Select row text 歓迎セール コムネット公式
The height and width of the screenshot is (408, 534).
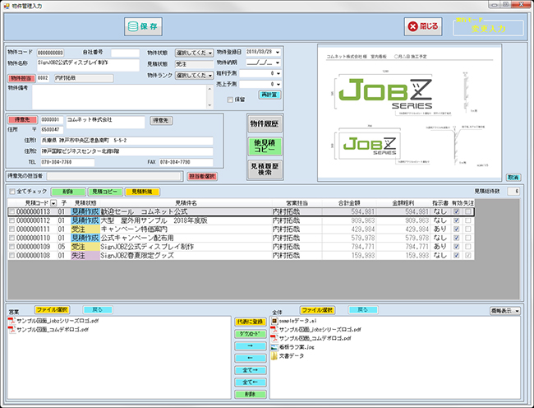(x=144, y=211)
